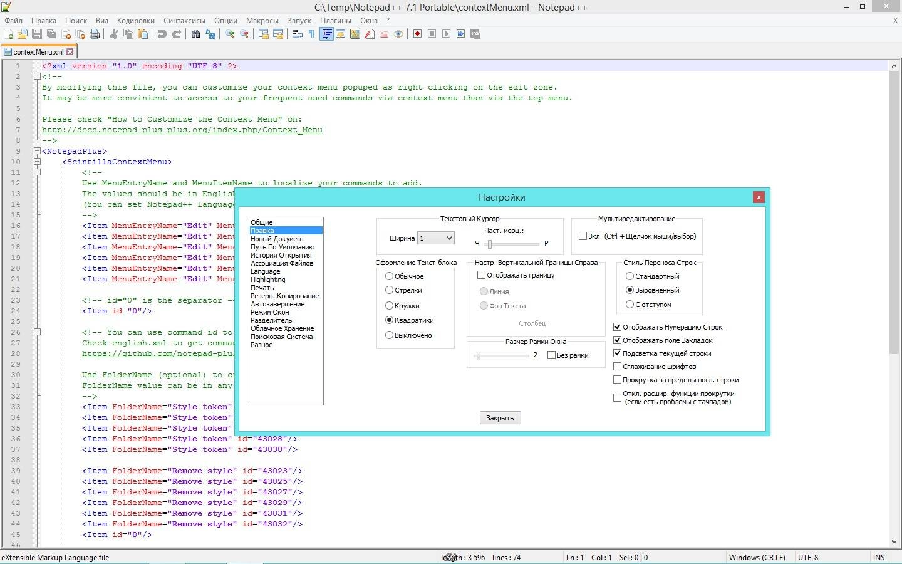Click the editor vertical scrollbar down arrow
Image resolution: width=902 pixels, height=564 pixels.
[x=894, y=542]
